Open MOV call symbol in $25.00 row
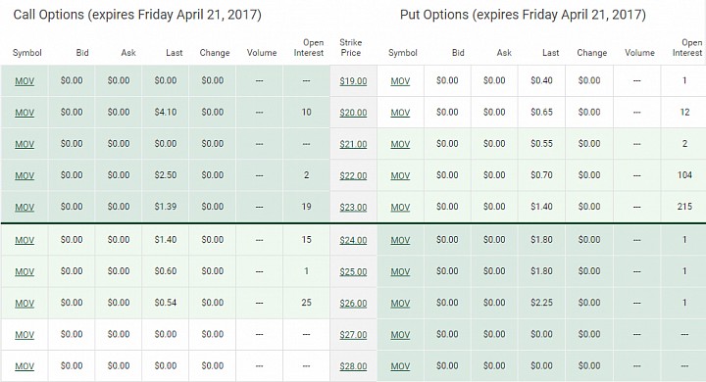 click(25, 271)
